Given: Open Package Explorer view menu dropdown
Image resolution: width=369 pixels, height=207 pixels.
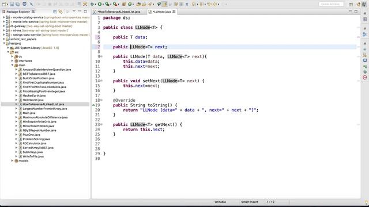Looking at the screenshot, I should 74,11.
